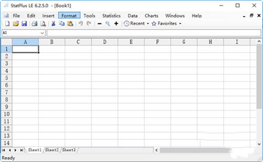Jump to first sheet tab arrow
This screenshot has width=263, height=162.
click(x=4, y=150)
